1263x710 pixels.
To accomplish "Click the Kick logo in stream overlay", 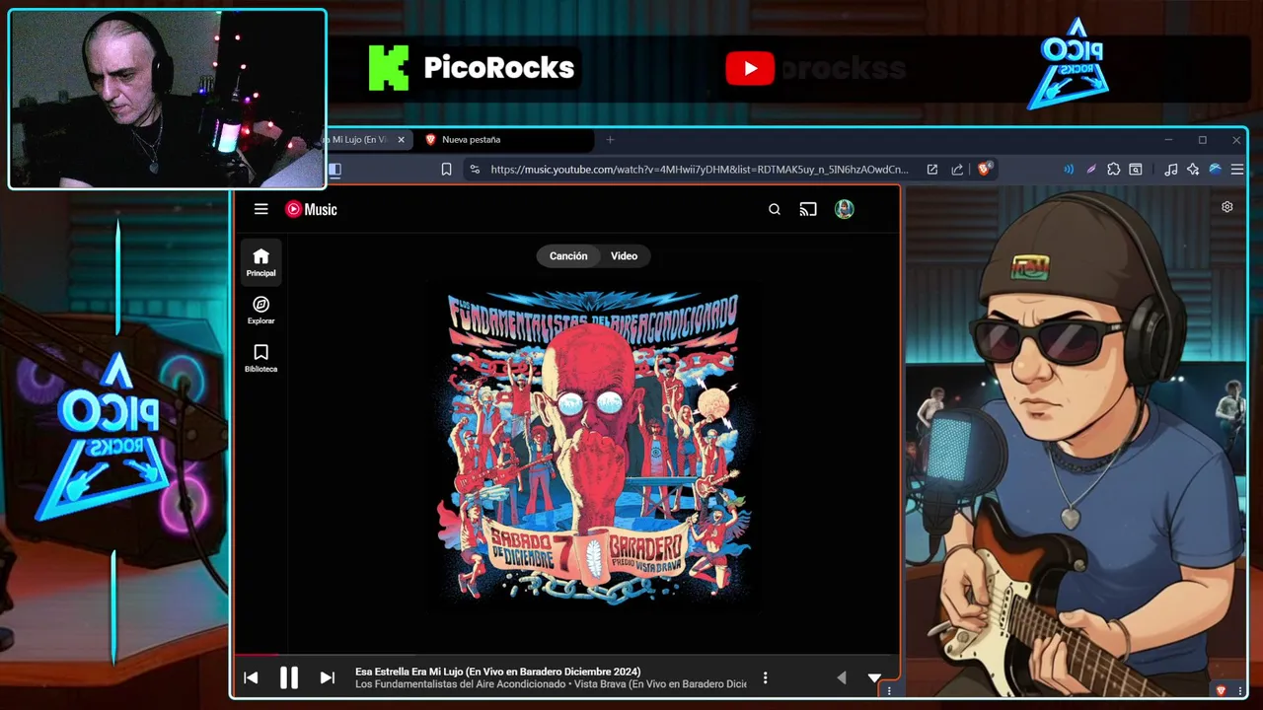I will pos(389,68).
